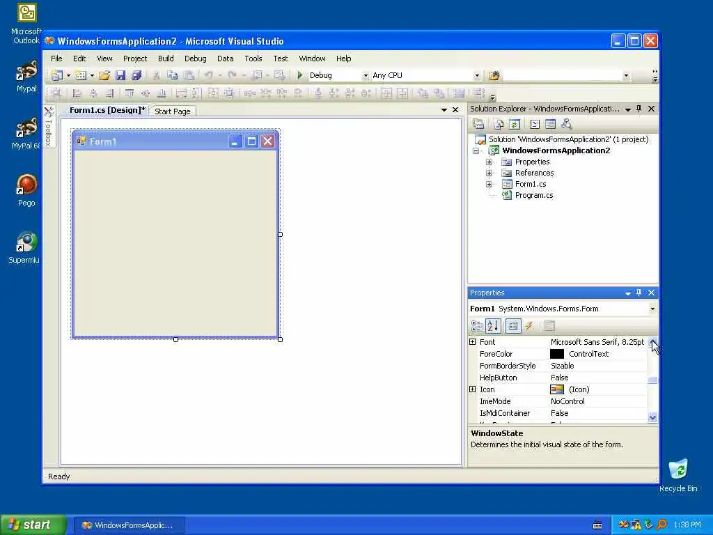
Task: Click the Alphabetical A-Z sort icon in Properties
Action: pyautogui.click(x=493, y=326)
